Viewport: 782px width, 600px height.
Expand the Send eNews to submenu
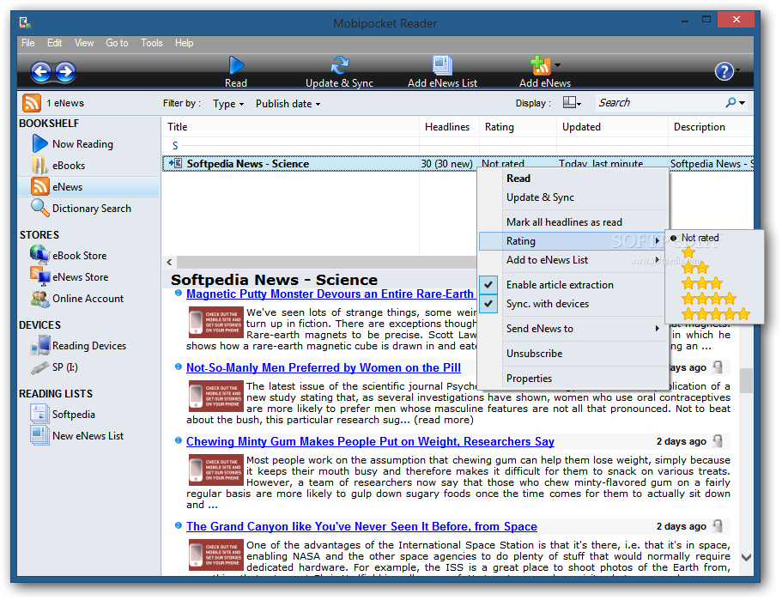click(573, 329)
